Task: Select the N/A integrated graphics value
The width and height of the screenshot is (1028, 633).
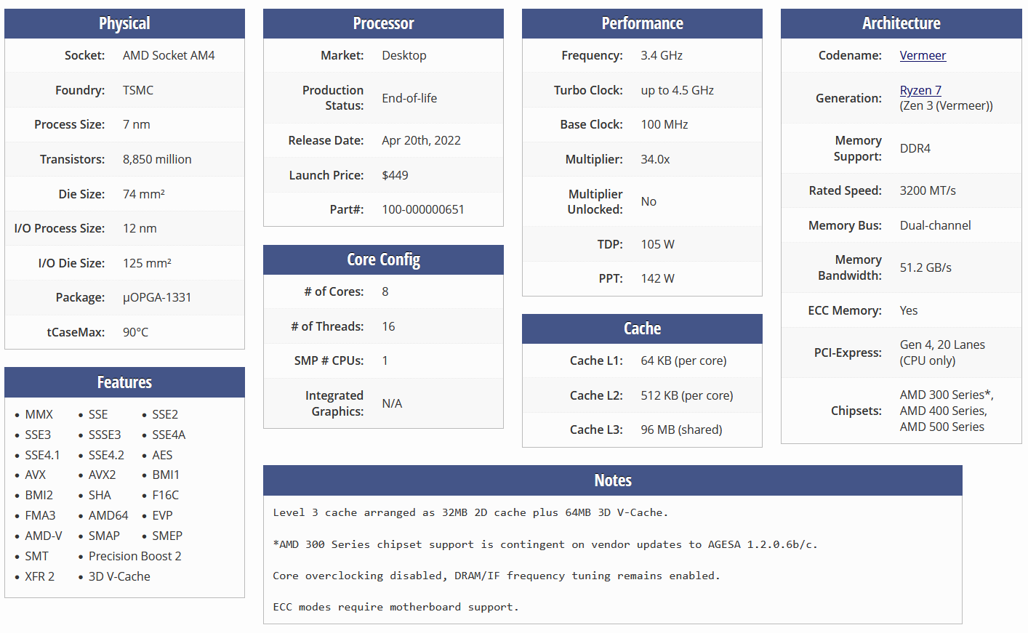Action: click(392, 403)
